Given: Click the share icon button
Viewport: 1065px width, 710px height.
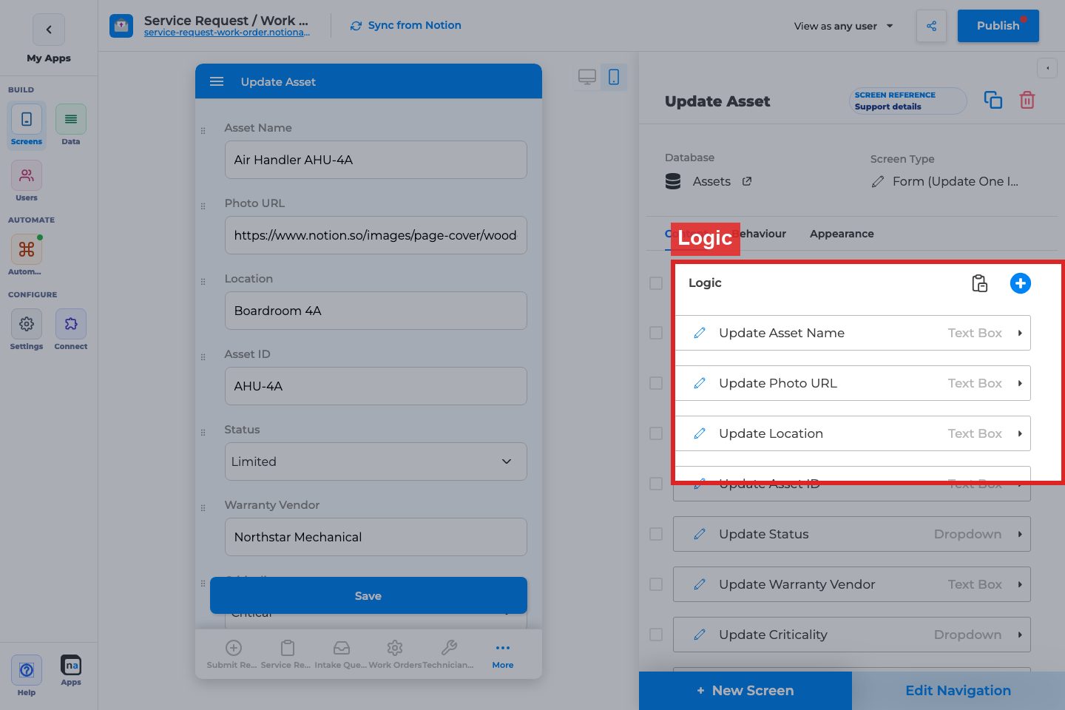Looking at the screenshot, I should click(x=931, y=26).
